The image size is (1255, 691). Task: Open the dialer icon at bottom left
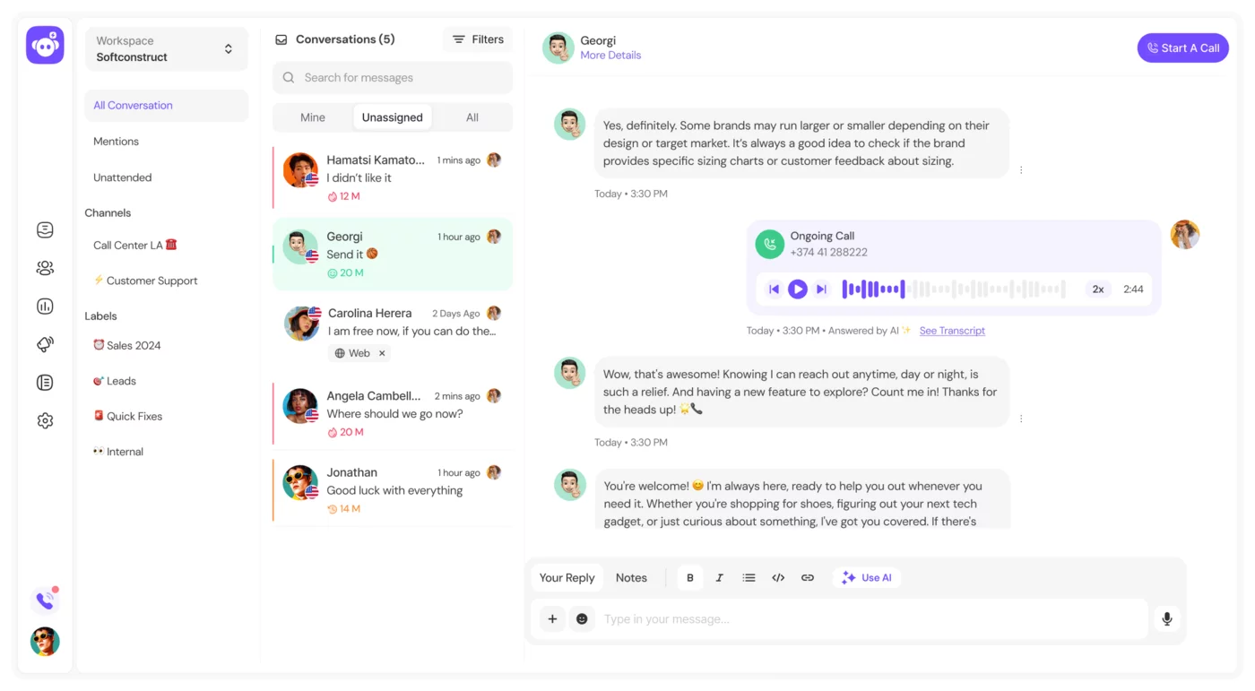pyautogui.click(x=45, y=600)
